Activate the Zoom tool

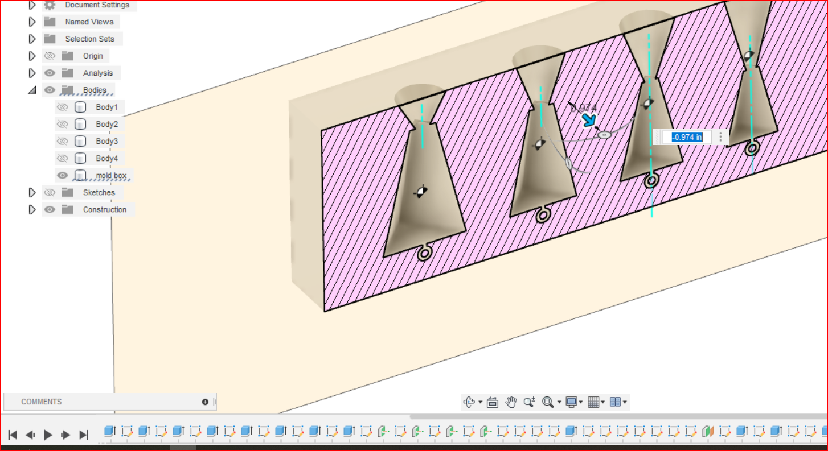pyautogui.click(x=529, y=402)
